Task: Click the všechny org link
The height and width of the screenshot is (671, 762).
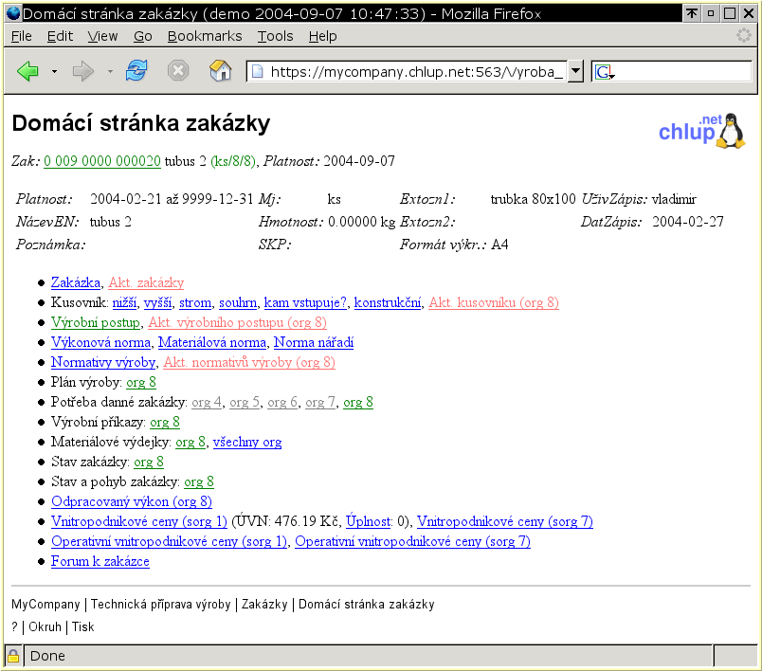Action: [x=247, y=442]
